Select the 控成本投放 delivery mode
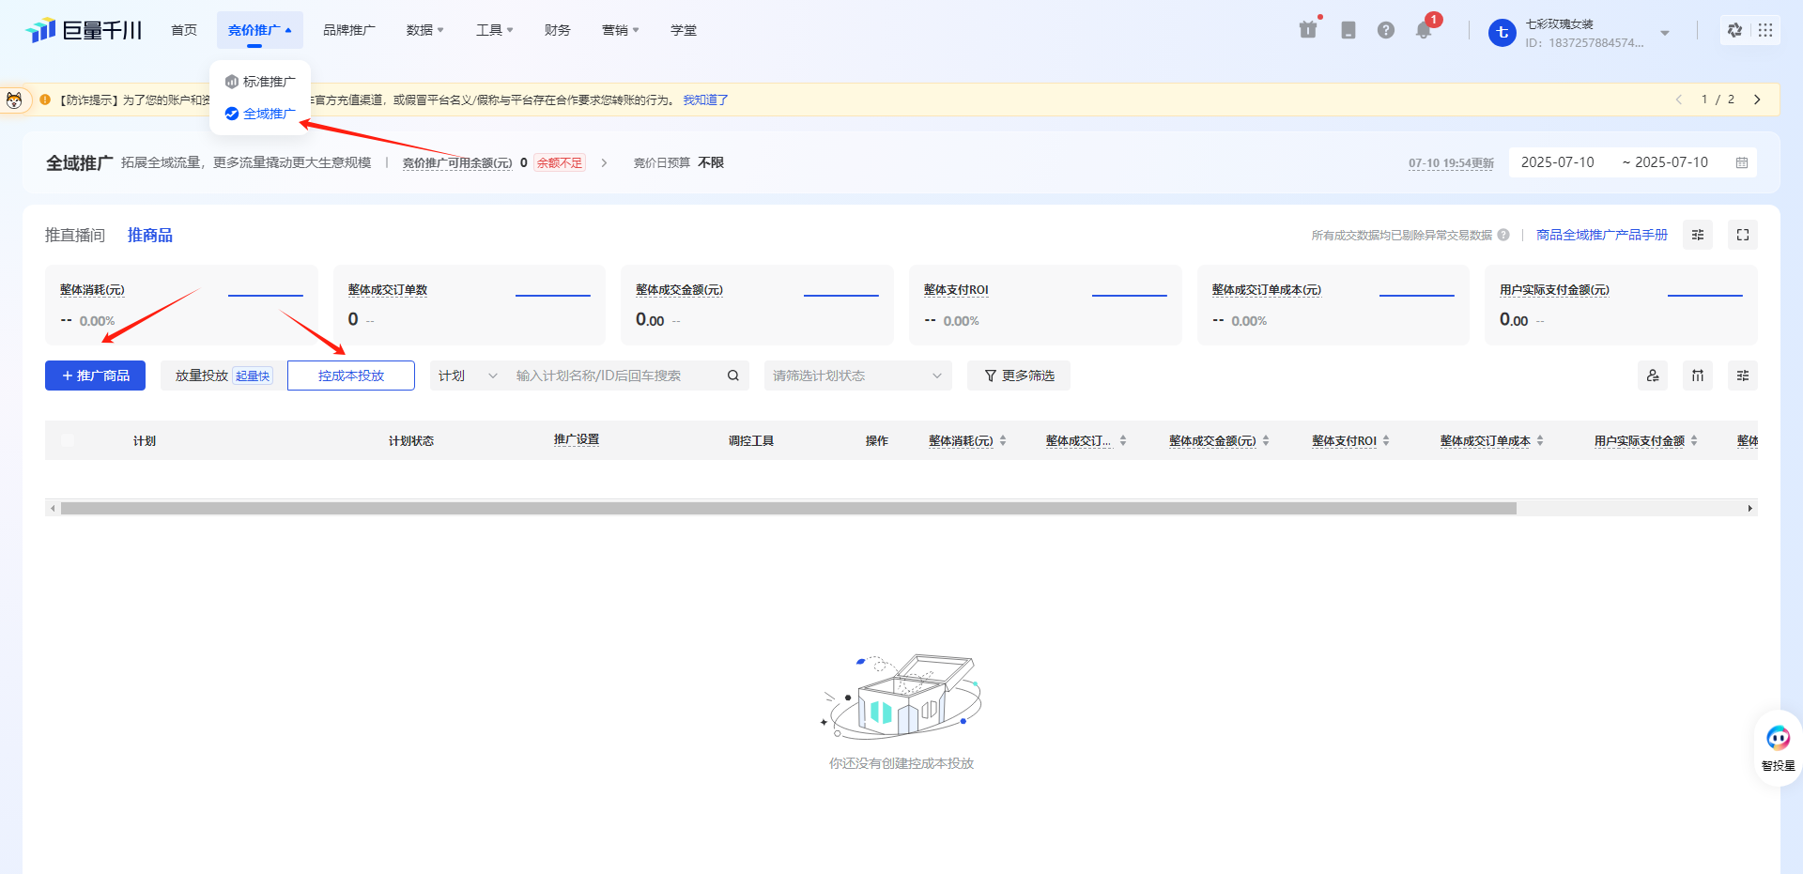 pos(350,376)
